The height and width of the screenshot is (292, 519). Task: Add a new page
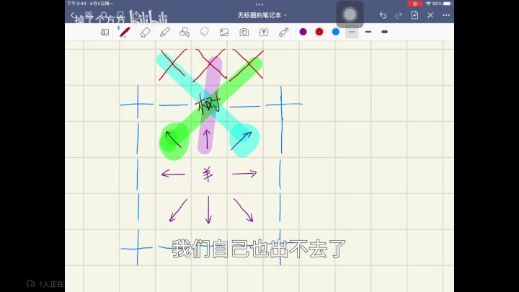pyautogui.click(x=414, y=15)
